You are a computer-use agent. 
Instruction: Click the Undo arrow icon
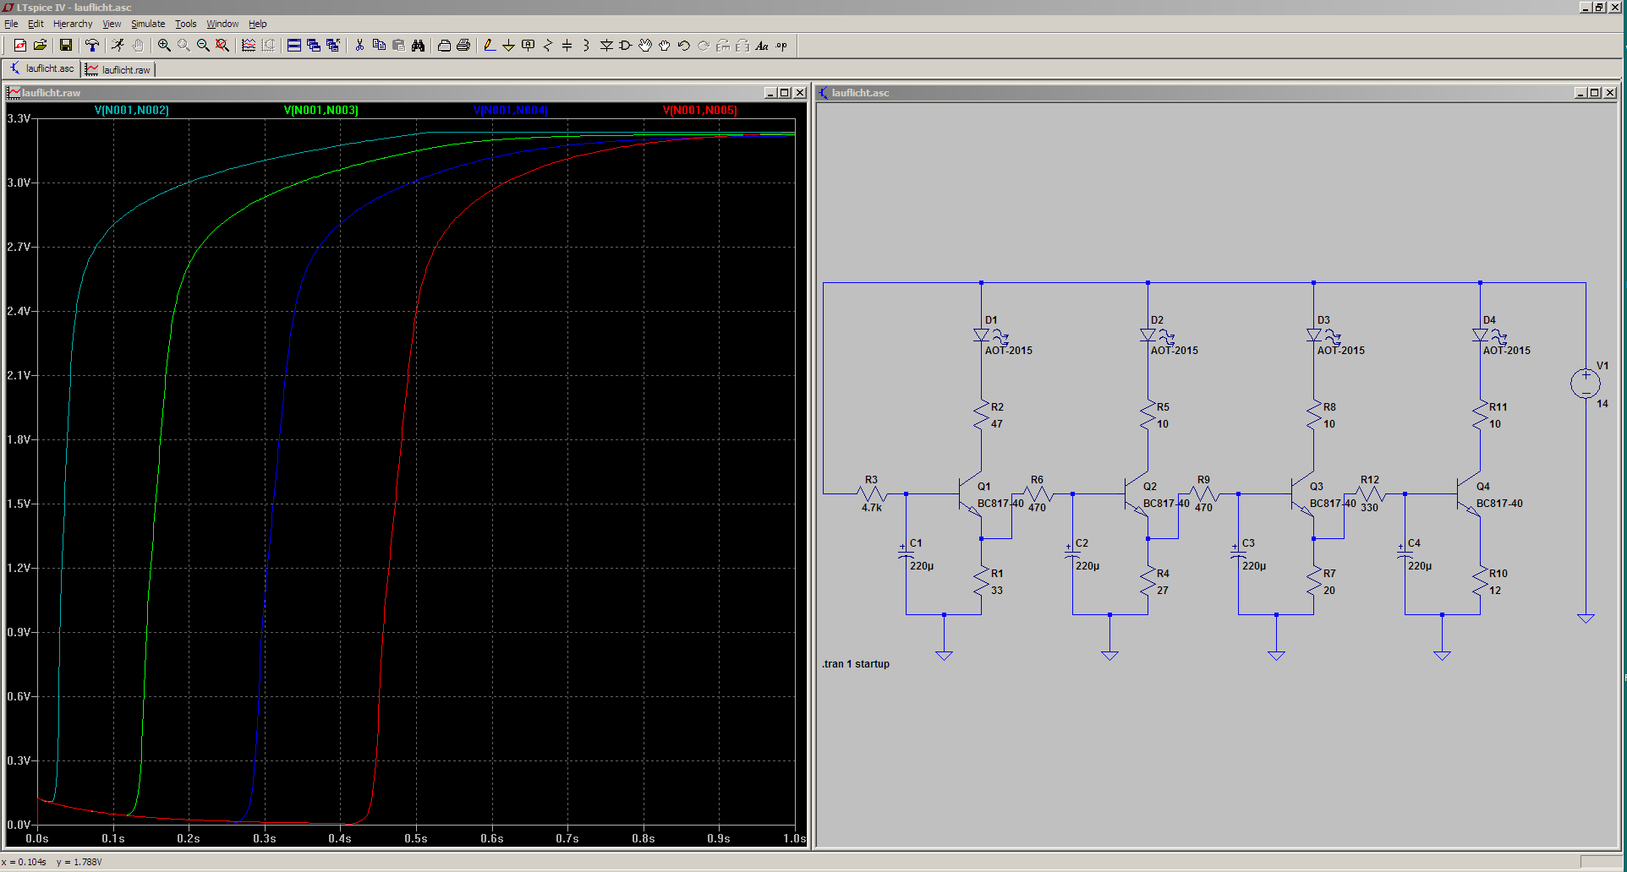(684, 46)
